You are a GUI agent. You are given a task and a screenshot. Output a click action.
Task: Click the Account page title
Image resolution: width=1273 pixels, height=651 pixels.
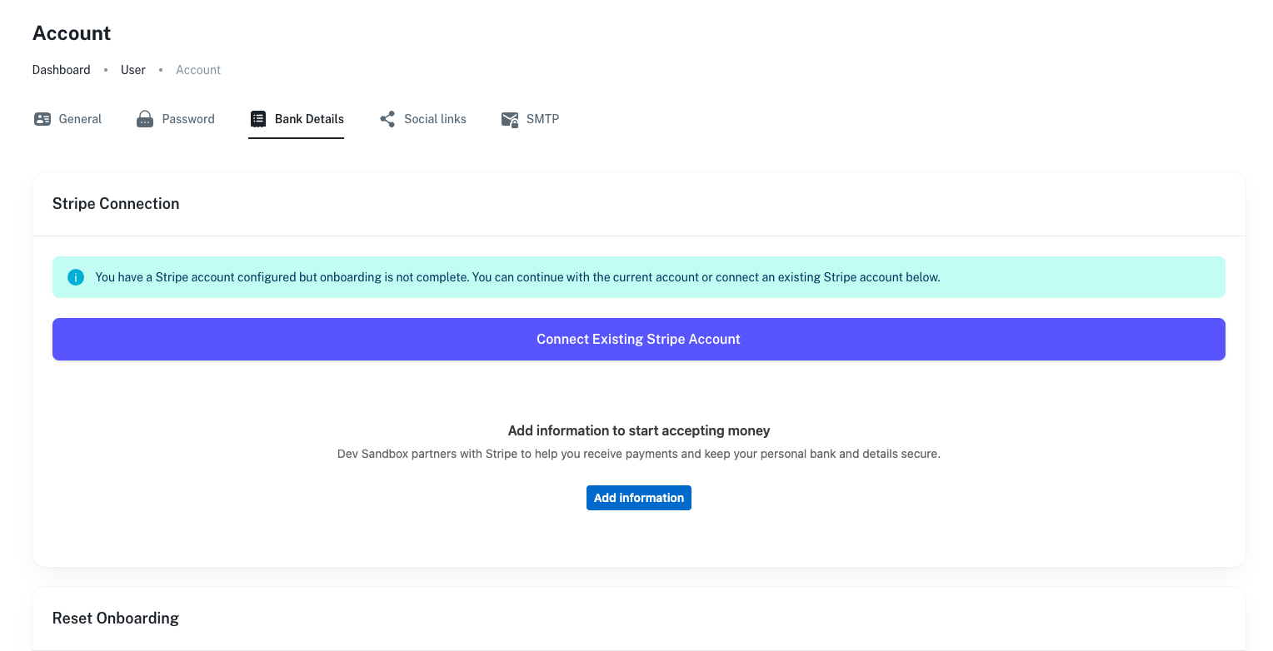[72, 33]
